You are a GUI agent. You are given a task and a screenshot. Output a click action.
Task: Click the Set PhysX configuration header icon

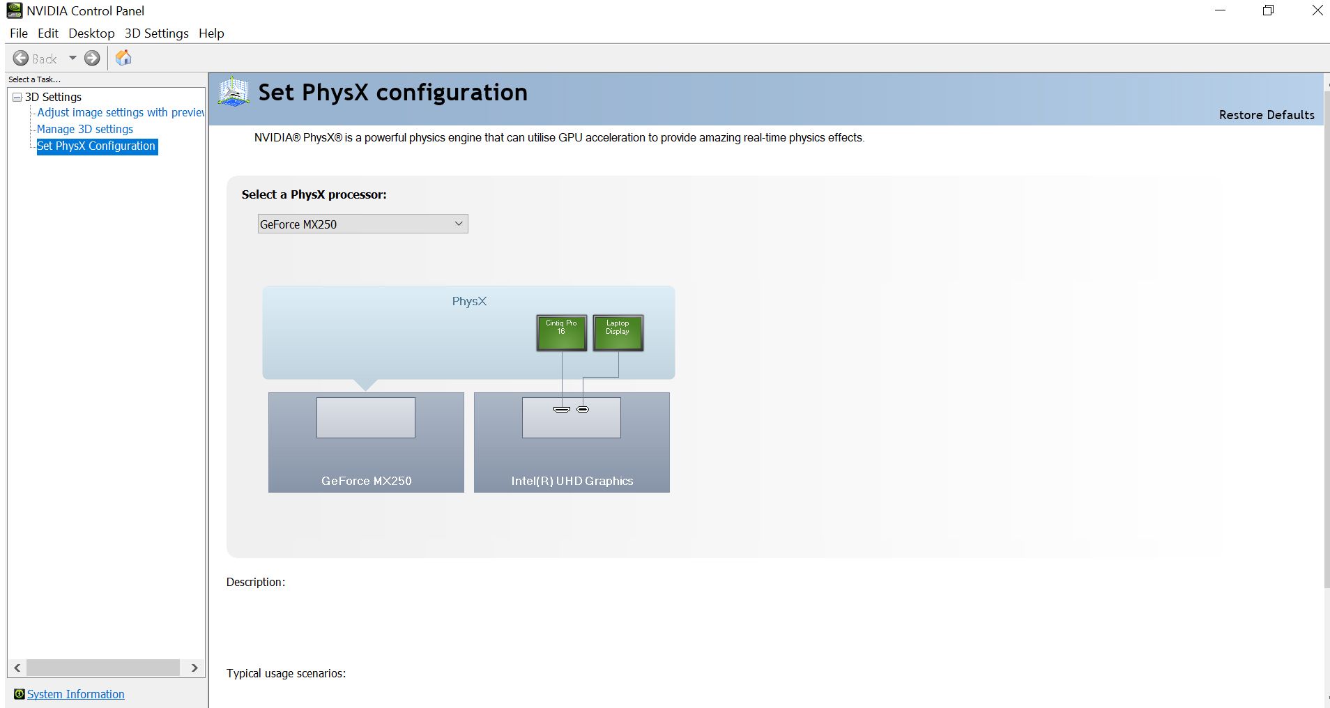coord(234,92)
